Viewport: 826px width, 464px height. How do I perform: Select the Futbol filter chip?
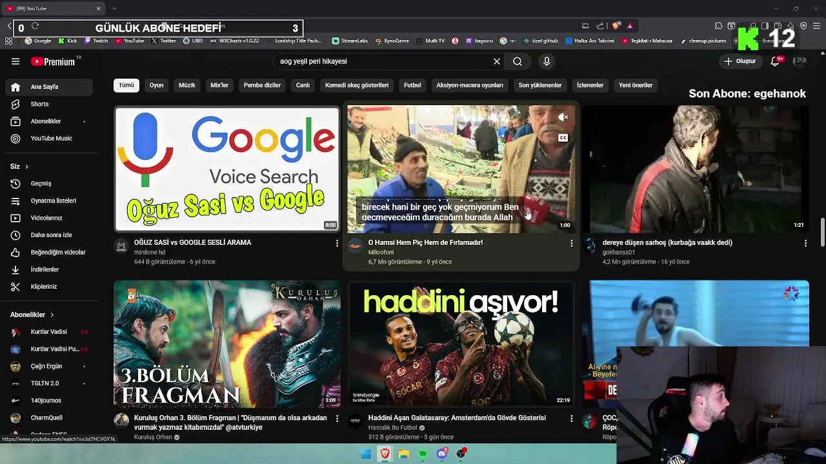click(412, 85)
